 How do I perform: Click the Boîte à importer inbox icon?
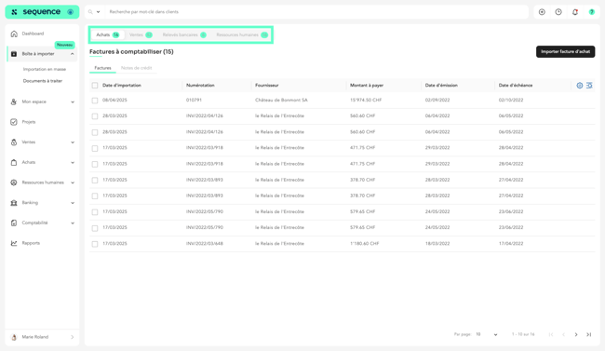[14, 54]
